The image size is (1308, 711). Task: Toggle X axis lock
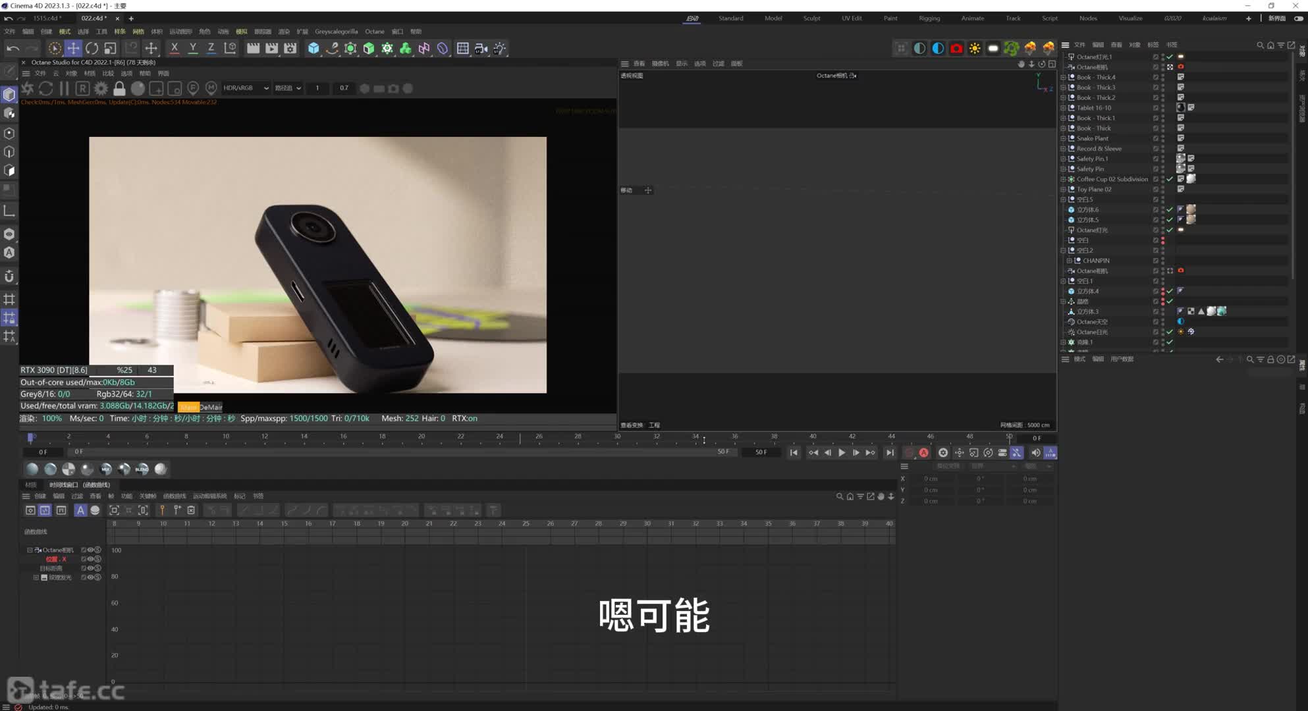pyautogui.click(x=175, y=48)
